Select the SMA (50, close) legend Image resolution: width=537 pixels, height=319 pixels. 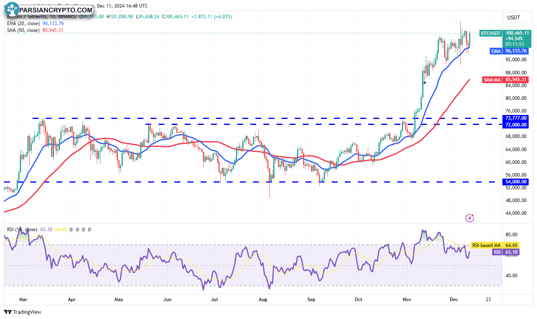(23, 30)
